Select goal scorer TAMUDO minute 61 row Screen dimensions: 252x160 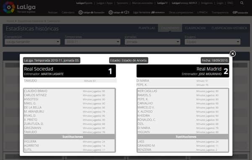tap(70, 81)
